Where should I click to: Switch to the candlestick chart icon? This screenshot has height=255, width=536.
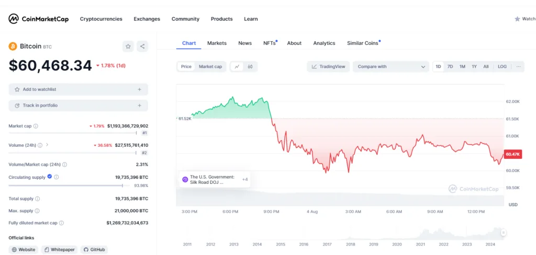tap(250, 66)
